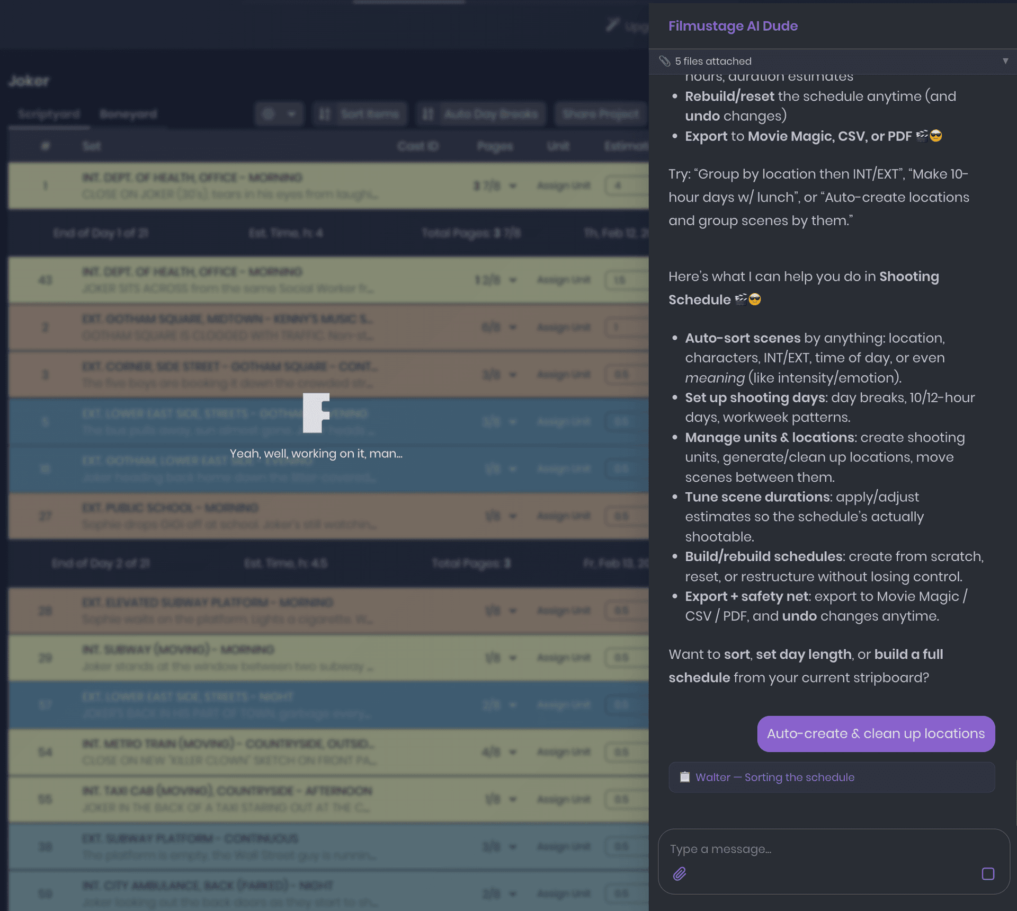The width and height of the screenshot is (1017, 911).
Task: Select the filter icon in the stripboard toolbar
Action: coord(269,113)
